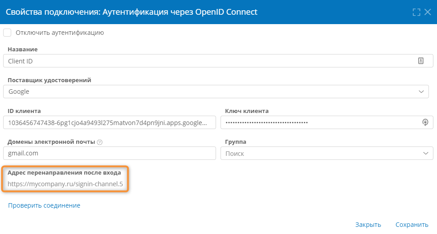Click the Проверить соединение link
The height and width of the screenshot is (234, 437).
point(44,205)
